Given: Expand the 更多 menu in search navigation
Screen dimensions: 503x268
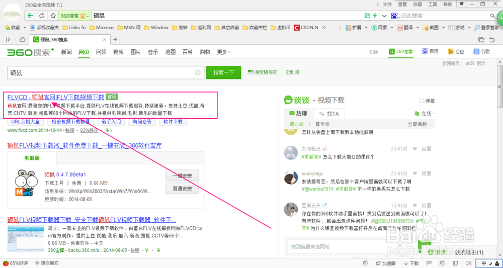Looking at the screenshot, I should coord(224,52).
